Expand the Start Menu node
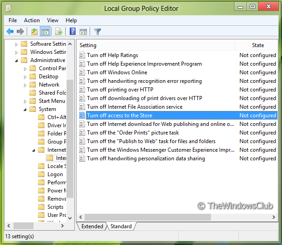 [25, 101]
